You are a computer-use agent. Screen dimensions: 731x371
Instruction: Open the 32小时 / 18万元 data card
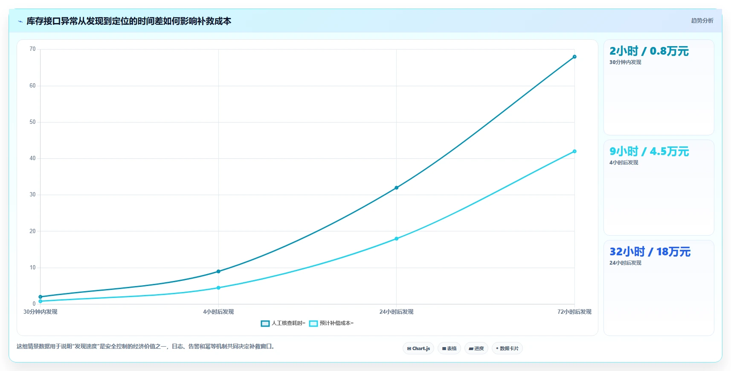pos(658,288)
